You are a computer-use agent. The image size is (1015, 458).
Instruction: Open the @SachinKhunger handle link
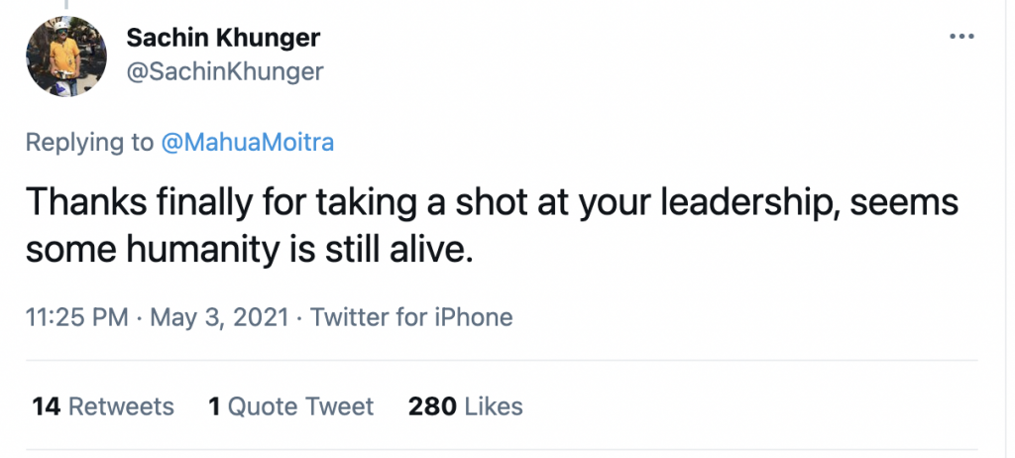coord(225,71)
